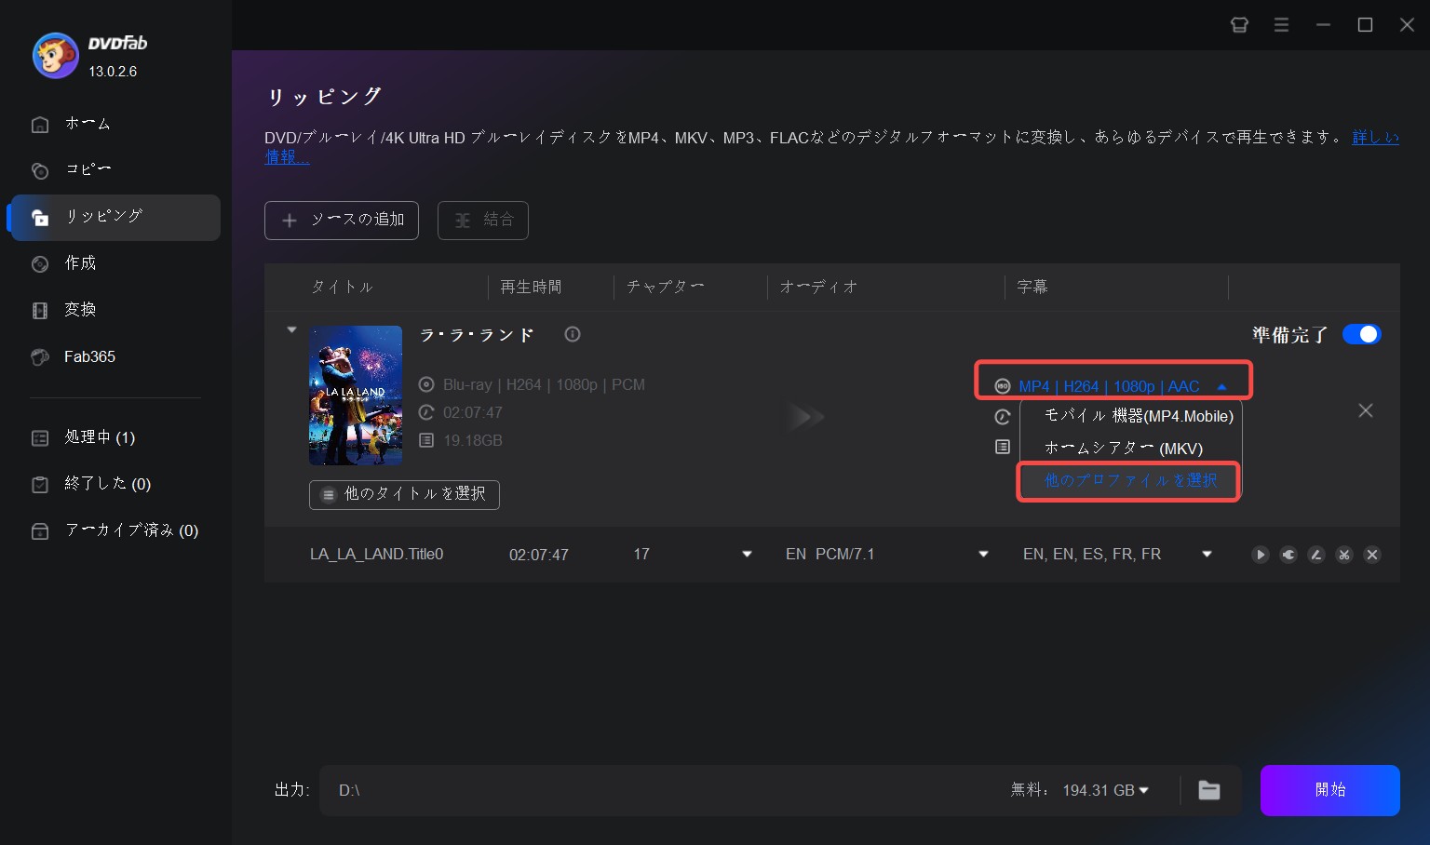Viewport: 1430px width, 845px height.
Task: Click the 再生時間 column header
Action: pyautogui.click(x=531, y=287)
